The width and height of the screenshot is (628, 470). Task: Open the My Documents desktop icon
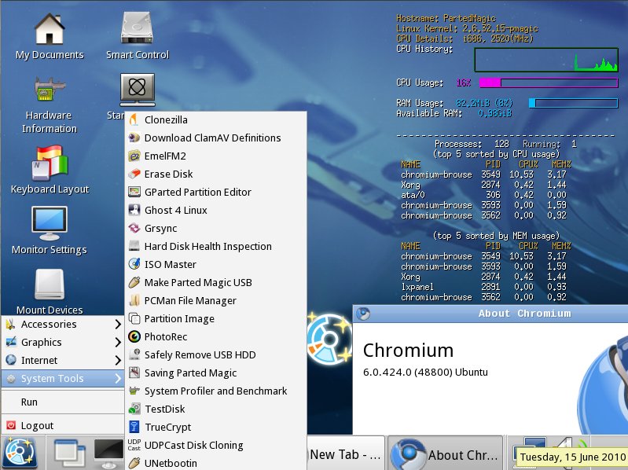coord(50,36)
